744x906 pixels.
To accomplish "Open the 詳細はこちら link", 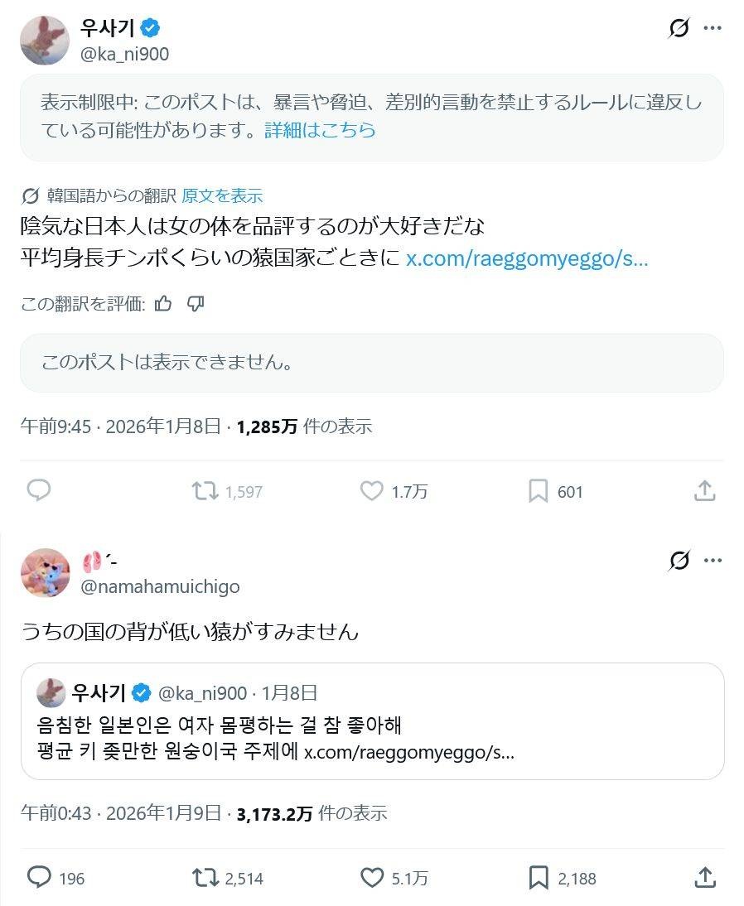I will [x=320, y=130].
